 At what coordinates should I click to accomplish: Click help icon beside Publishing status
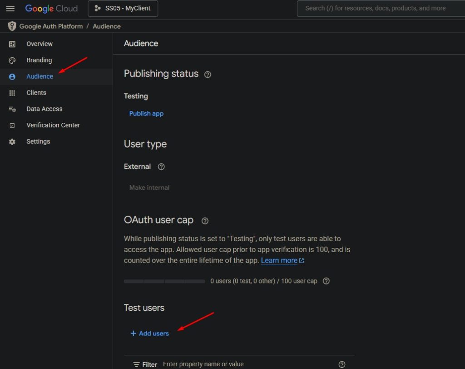pos(208,75)
